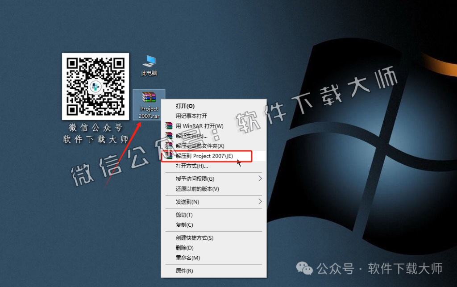Open 此电脑 (This PC) from the desktop
457x287 pixels.
click(x=149, y=62)
